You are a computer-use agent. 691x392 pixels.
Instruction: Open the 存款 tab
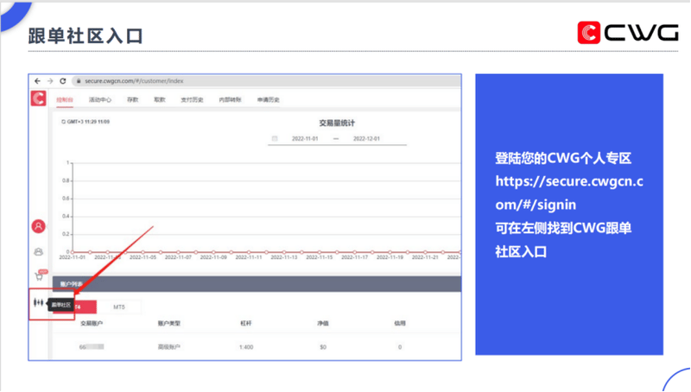click(x=133, y=100)
